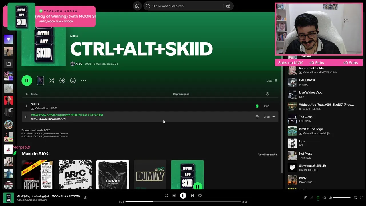Viewport: 366px width, 206px height.
Task: Toggle shuffle in the bottom player bar
Action: coord(166,195)
